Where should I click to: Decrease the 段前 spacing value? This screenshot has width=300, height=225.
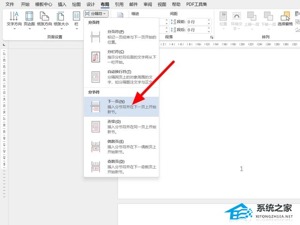click(x=209, y=23)
